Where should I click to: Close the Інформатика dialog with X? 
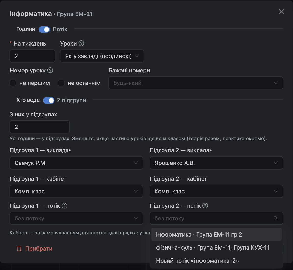coord(282,12)
